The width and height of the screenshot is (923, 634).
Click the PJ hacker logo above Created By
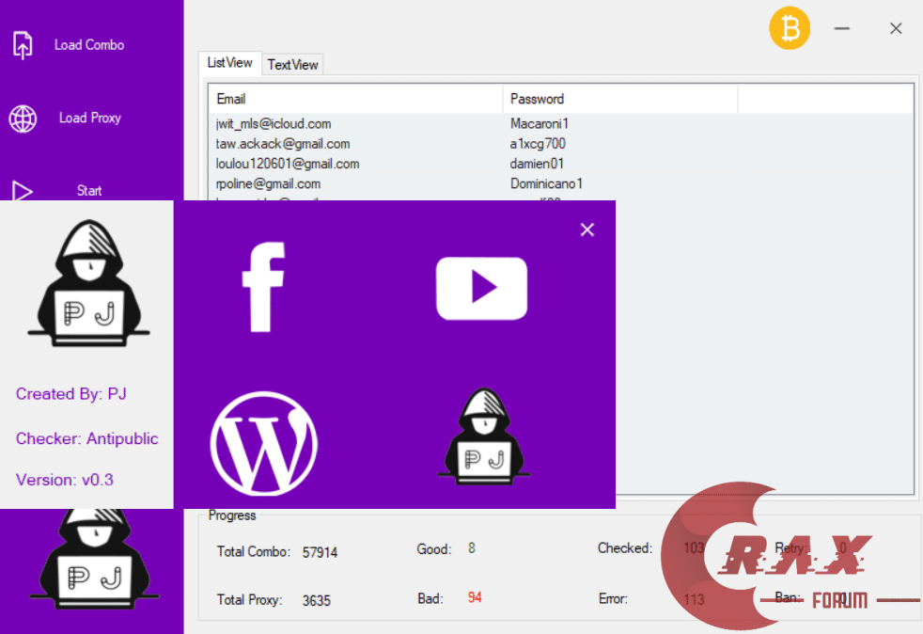(x=89, y=283)
